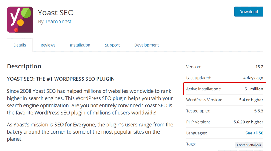Click the Last updated value 4 days ago
The image size is (271, 151).
(x=253, y=78)
